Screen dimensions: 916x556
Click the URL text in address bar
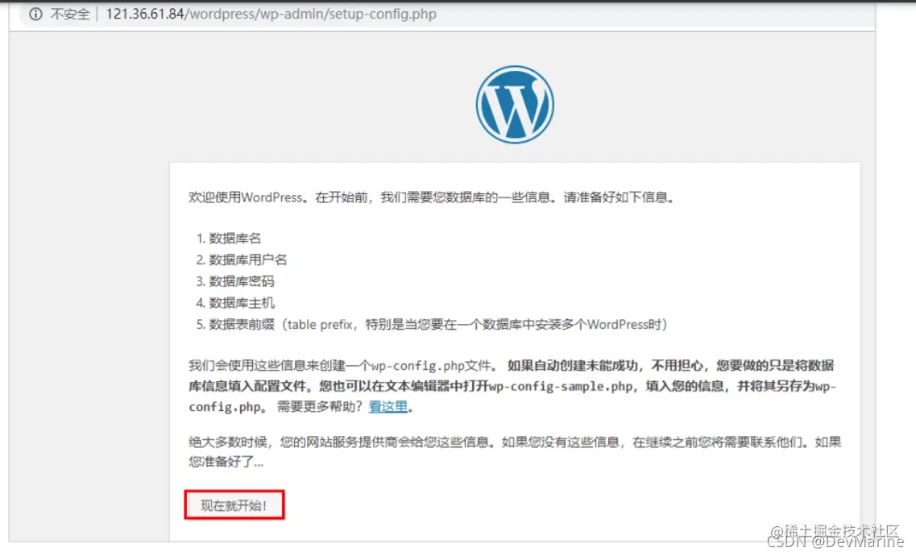pyautogui.click(x=271, y=14)
